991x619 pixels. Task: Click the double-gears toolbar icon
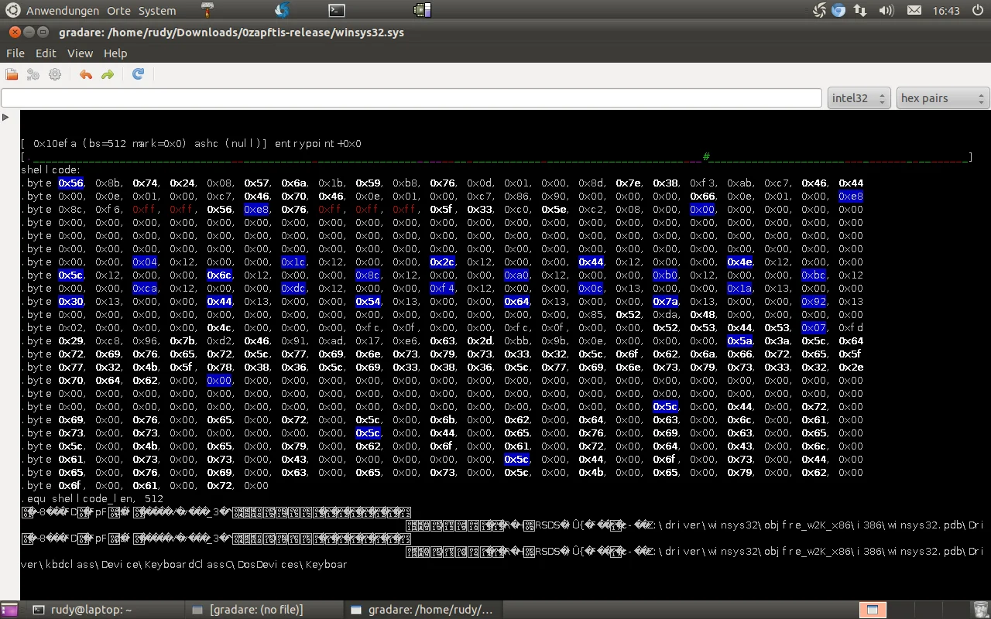click(x=33, y=74)
